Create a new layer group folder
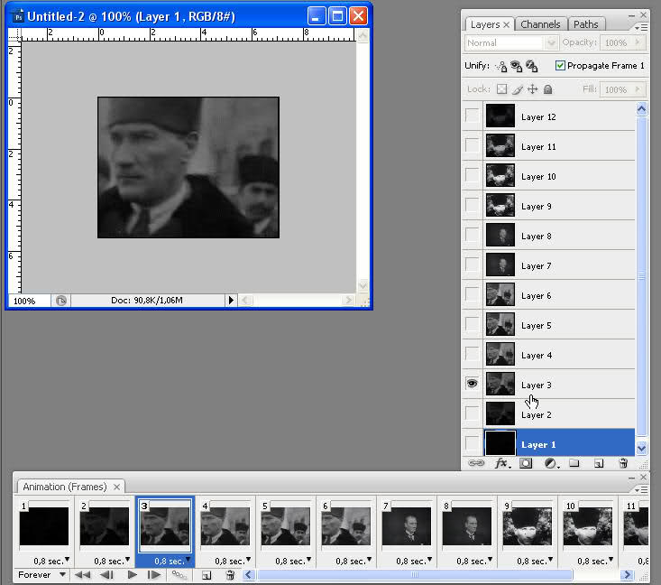661x585 pixels. point(574,463)
